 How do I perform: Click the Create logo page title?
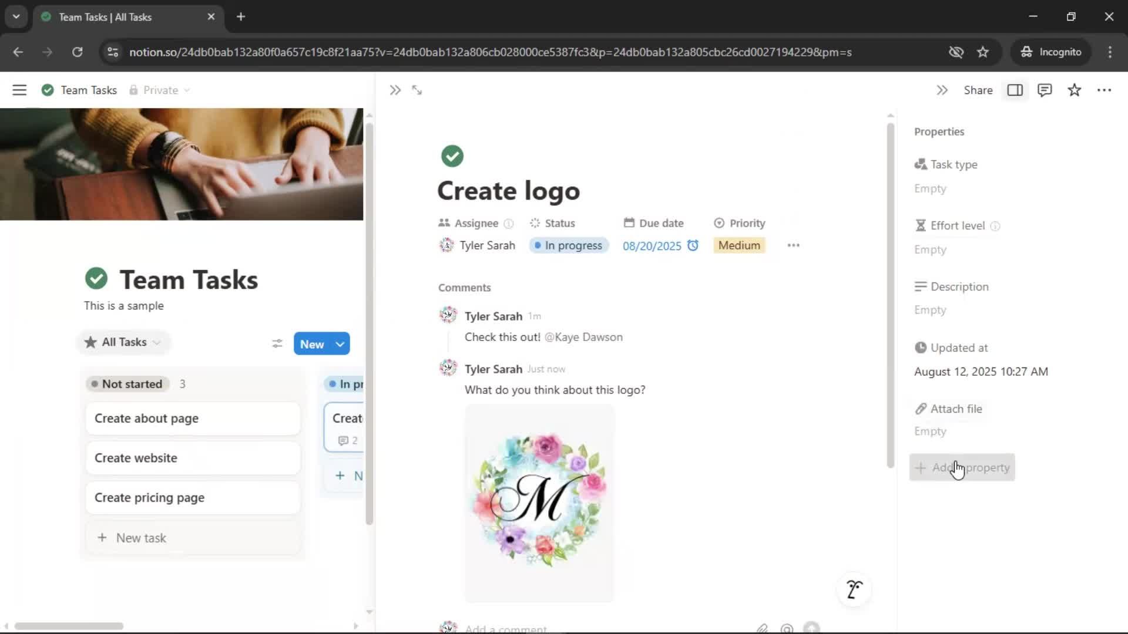508,191
